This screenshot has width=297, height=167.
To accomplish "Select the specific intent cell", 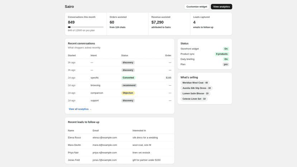I will click(x=95, y=78).
